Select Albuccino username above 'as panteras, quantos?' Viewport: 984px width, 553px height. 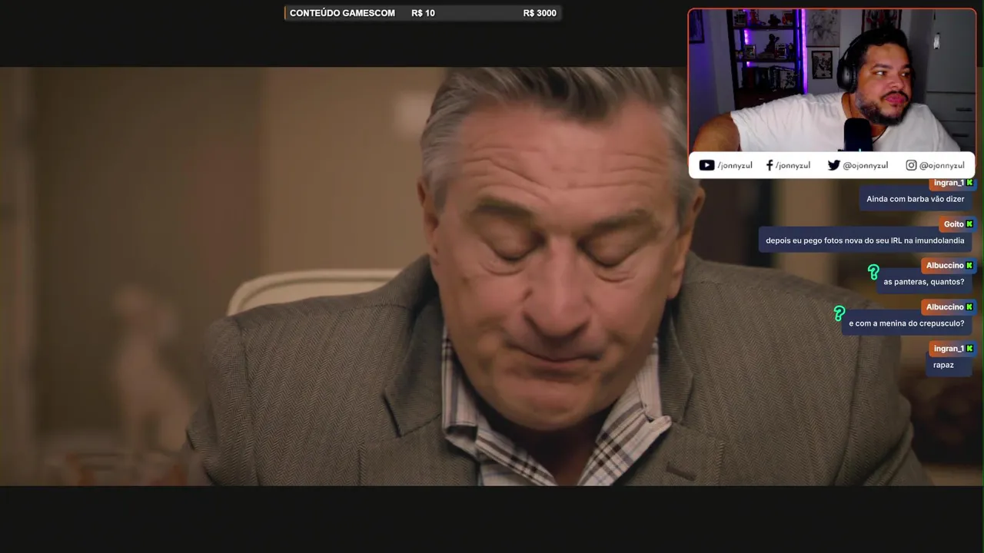coord(945,266)
